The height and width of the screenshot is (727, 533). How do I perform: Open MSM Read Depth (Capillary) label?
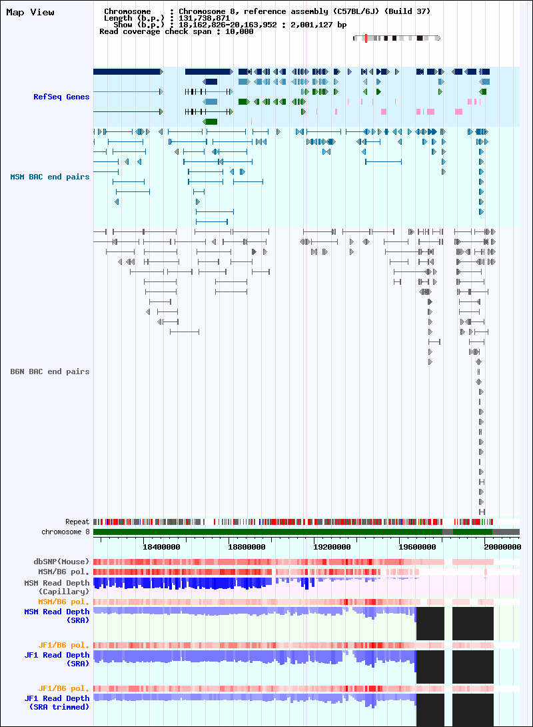57,587
